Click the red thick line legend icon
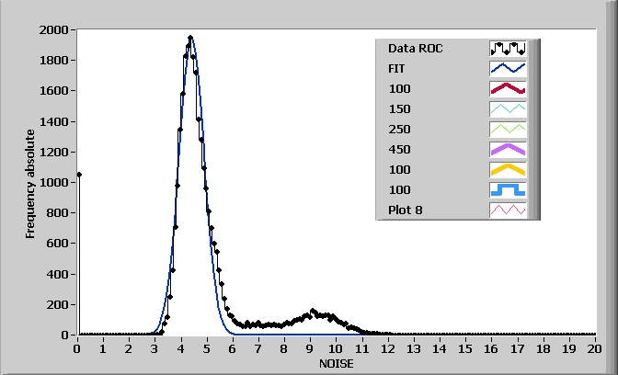Image resolution: width=618 pixels, height=375 pixels. (x=507, y=88)
